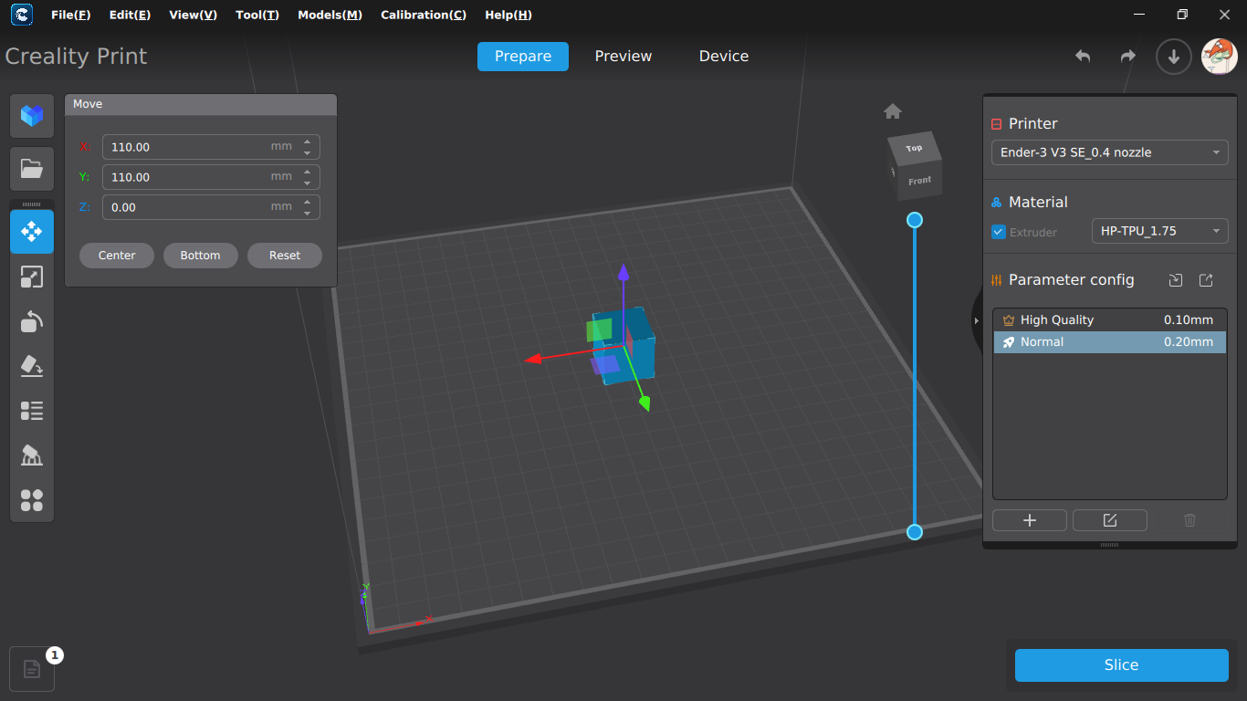
Task: Delete the selected parameter profile
Action: (x=1189, y=520)
